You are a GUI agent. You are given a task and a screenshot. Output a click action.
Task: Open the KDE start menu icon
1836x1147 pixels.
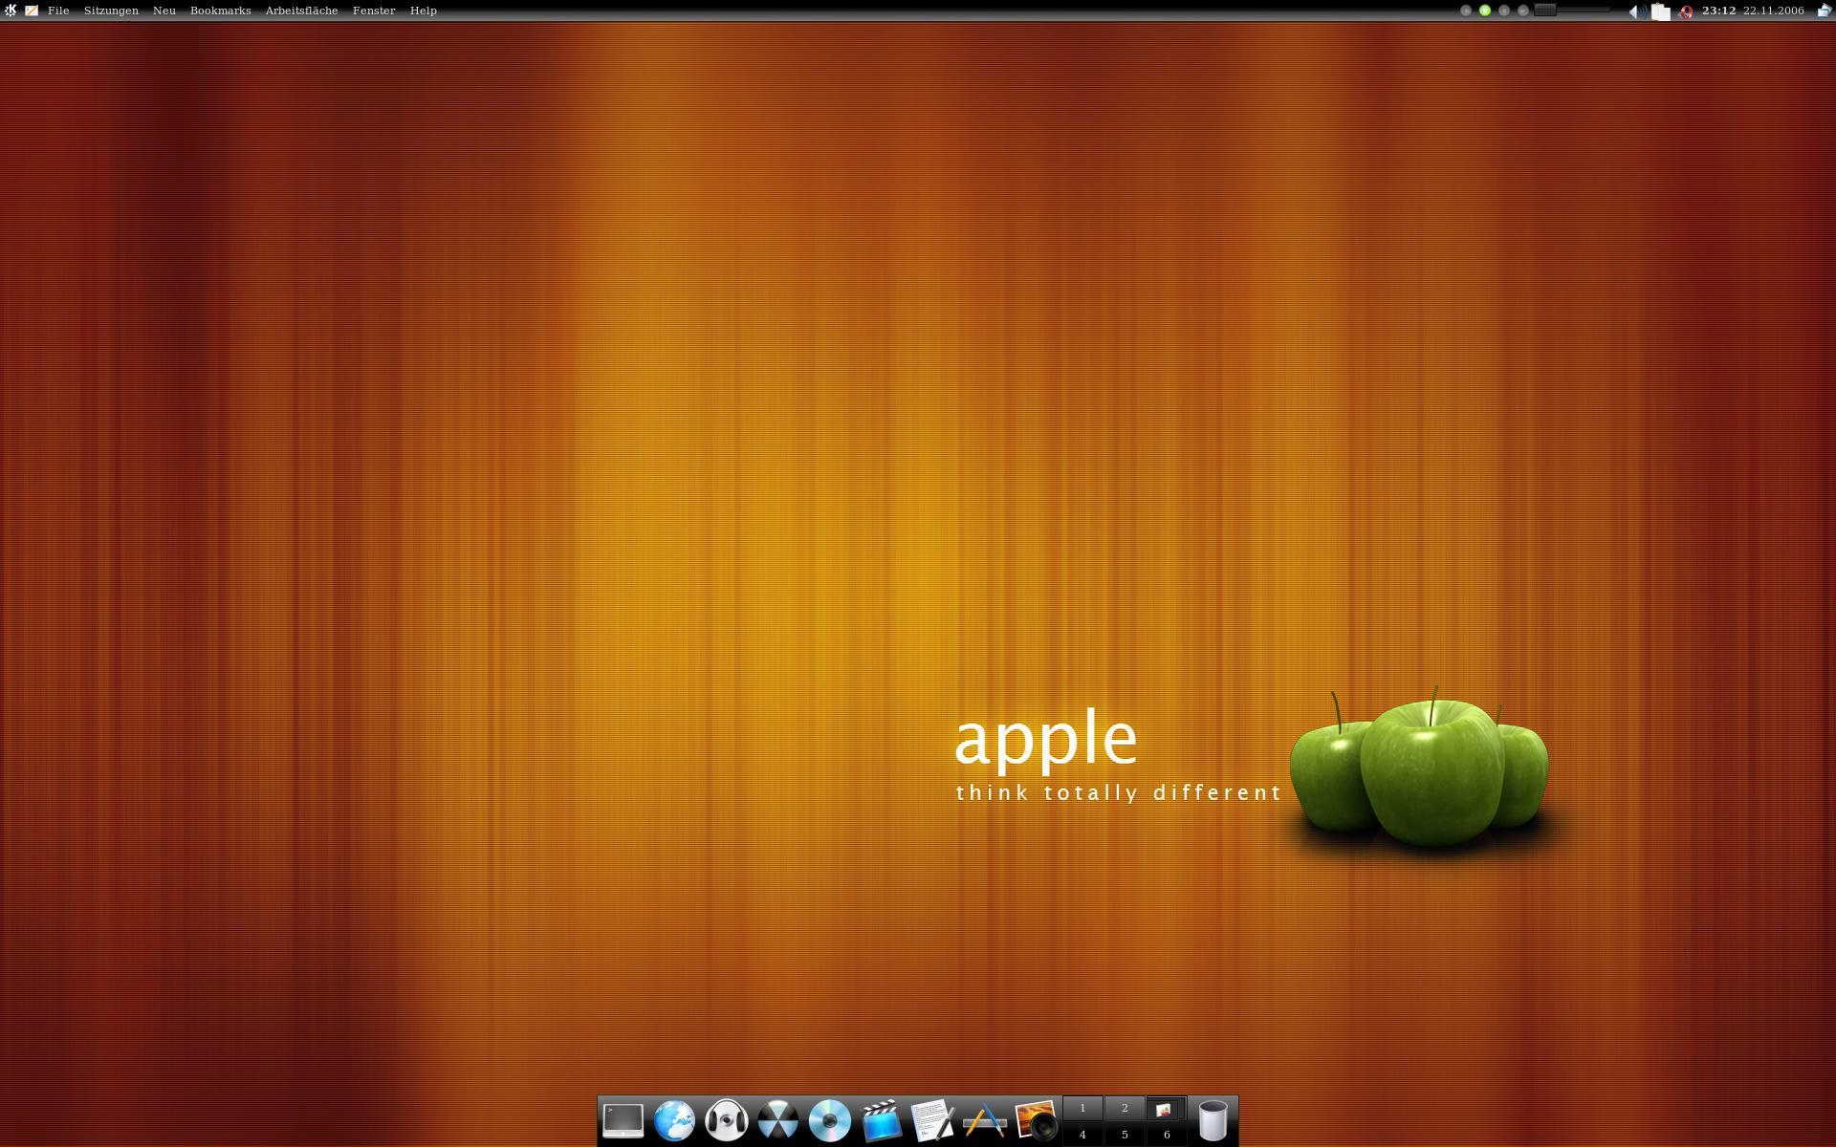(11, 11)
